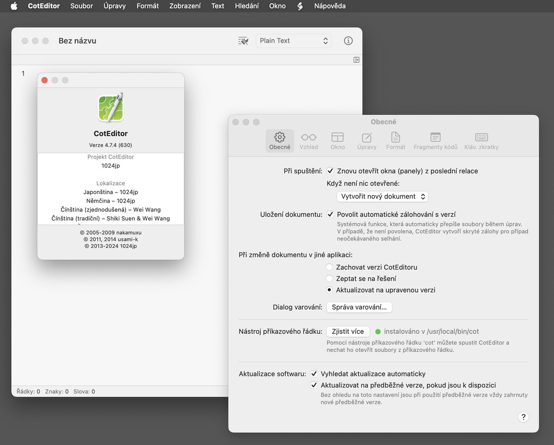Viewport: 554px width, 445px height.
Task: Select Zachovat verzi CotEditoru option
Action: pyautogui.click(x=329, y=267)
